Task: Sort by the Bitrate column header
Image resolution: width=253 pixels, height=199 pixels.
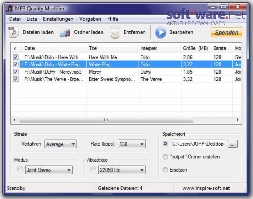Action: [x=222, y=48]
